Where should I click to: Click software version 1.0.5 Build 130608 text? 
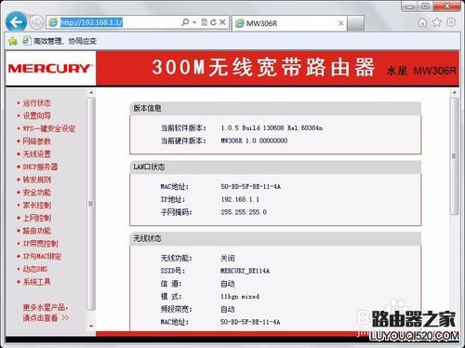pyautogui.click(x=272, y=127)
